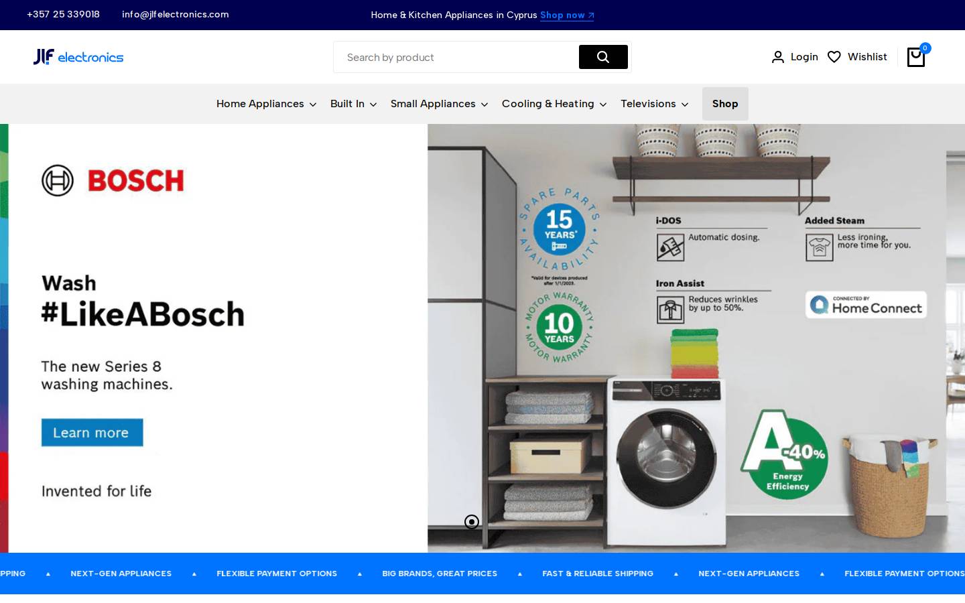Click the 10 Years motor warranty badge
This screenshot has width=965, height=603.
(559, 327)
